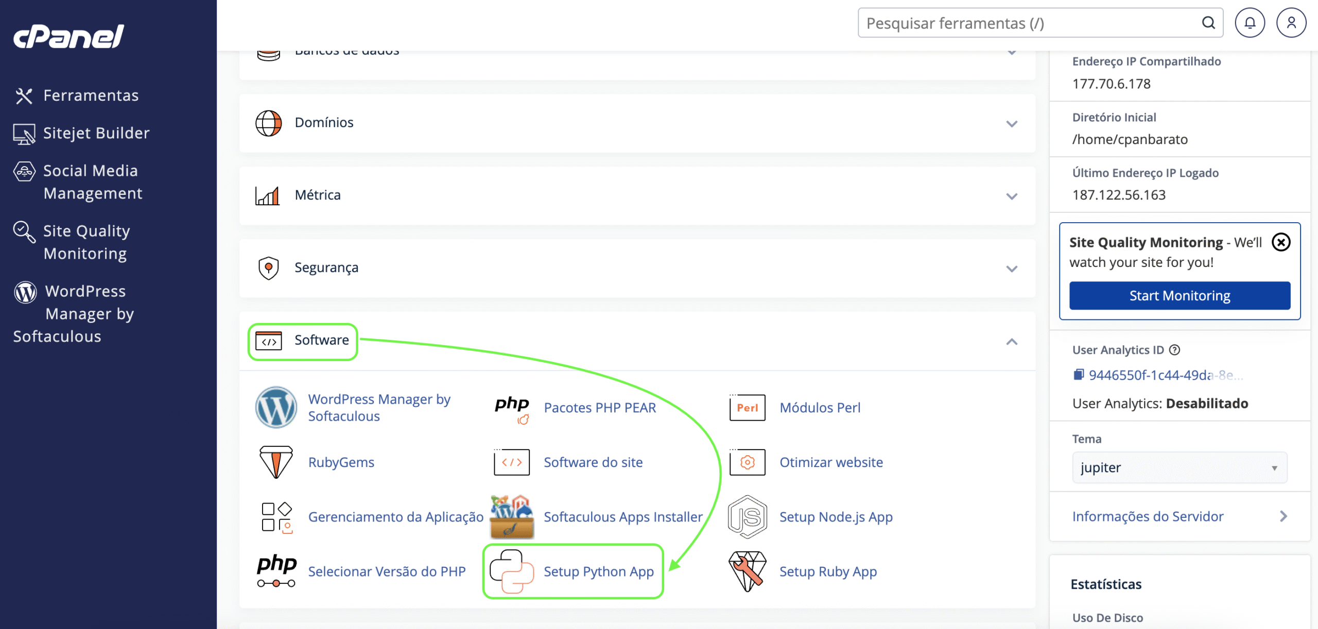Click the RubyGems gem icon
This screenshot has height=629, width=1318.
[276, 462]
